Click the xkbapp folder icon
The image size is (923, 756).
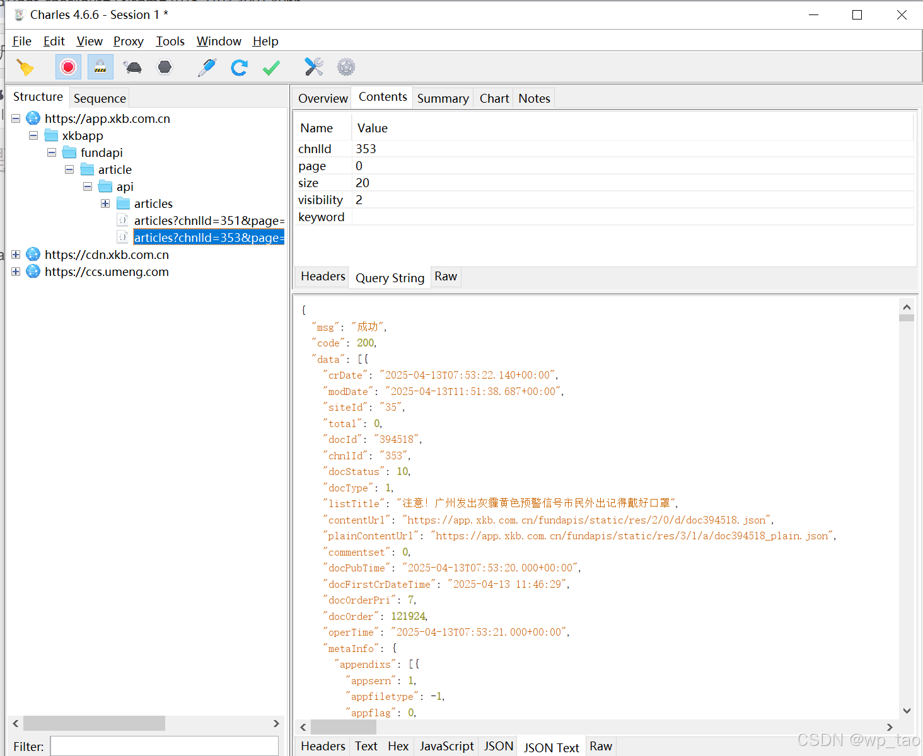(52, 135)
